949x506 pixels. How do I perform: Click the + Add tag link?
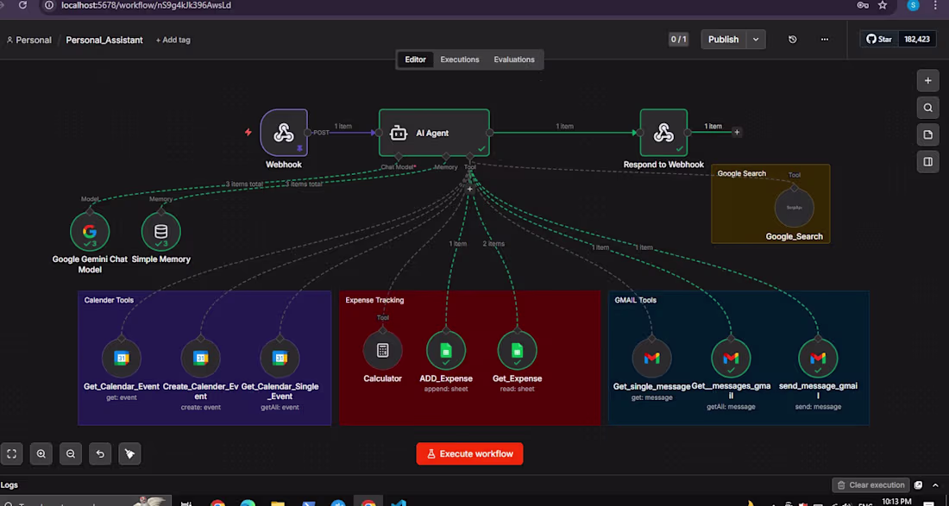(173, 40)
